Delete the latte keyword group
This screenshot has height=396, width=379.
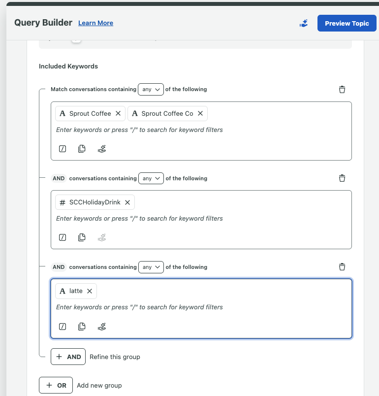pos(342,266)
